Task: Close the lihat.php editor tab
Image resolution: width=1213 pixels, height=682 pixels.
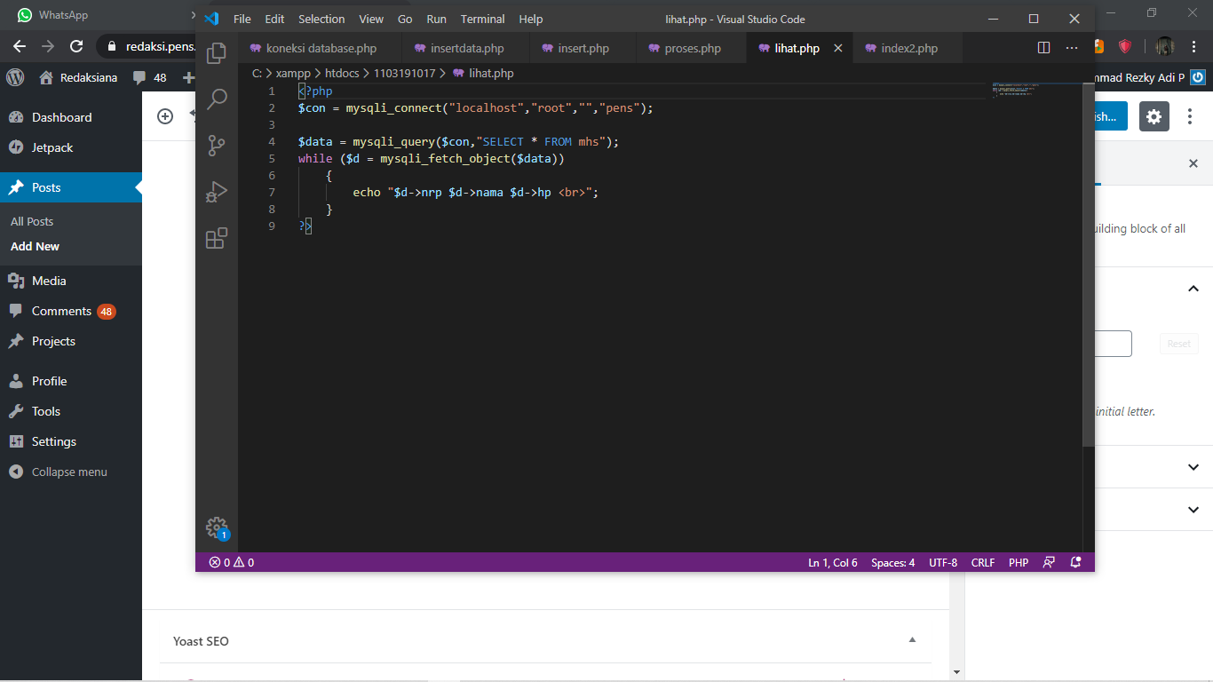Action: pos(837,48)
